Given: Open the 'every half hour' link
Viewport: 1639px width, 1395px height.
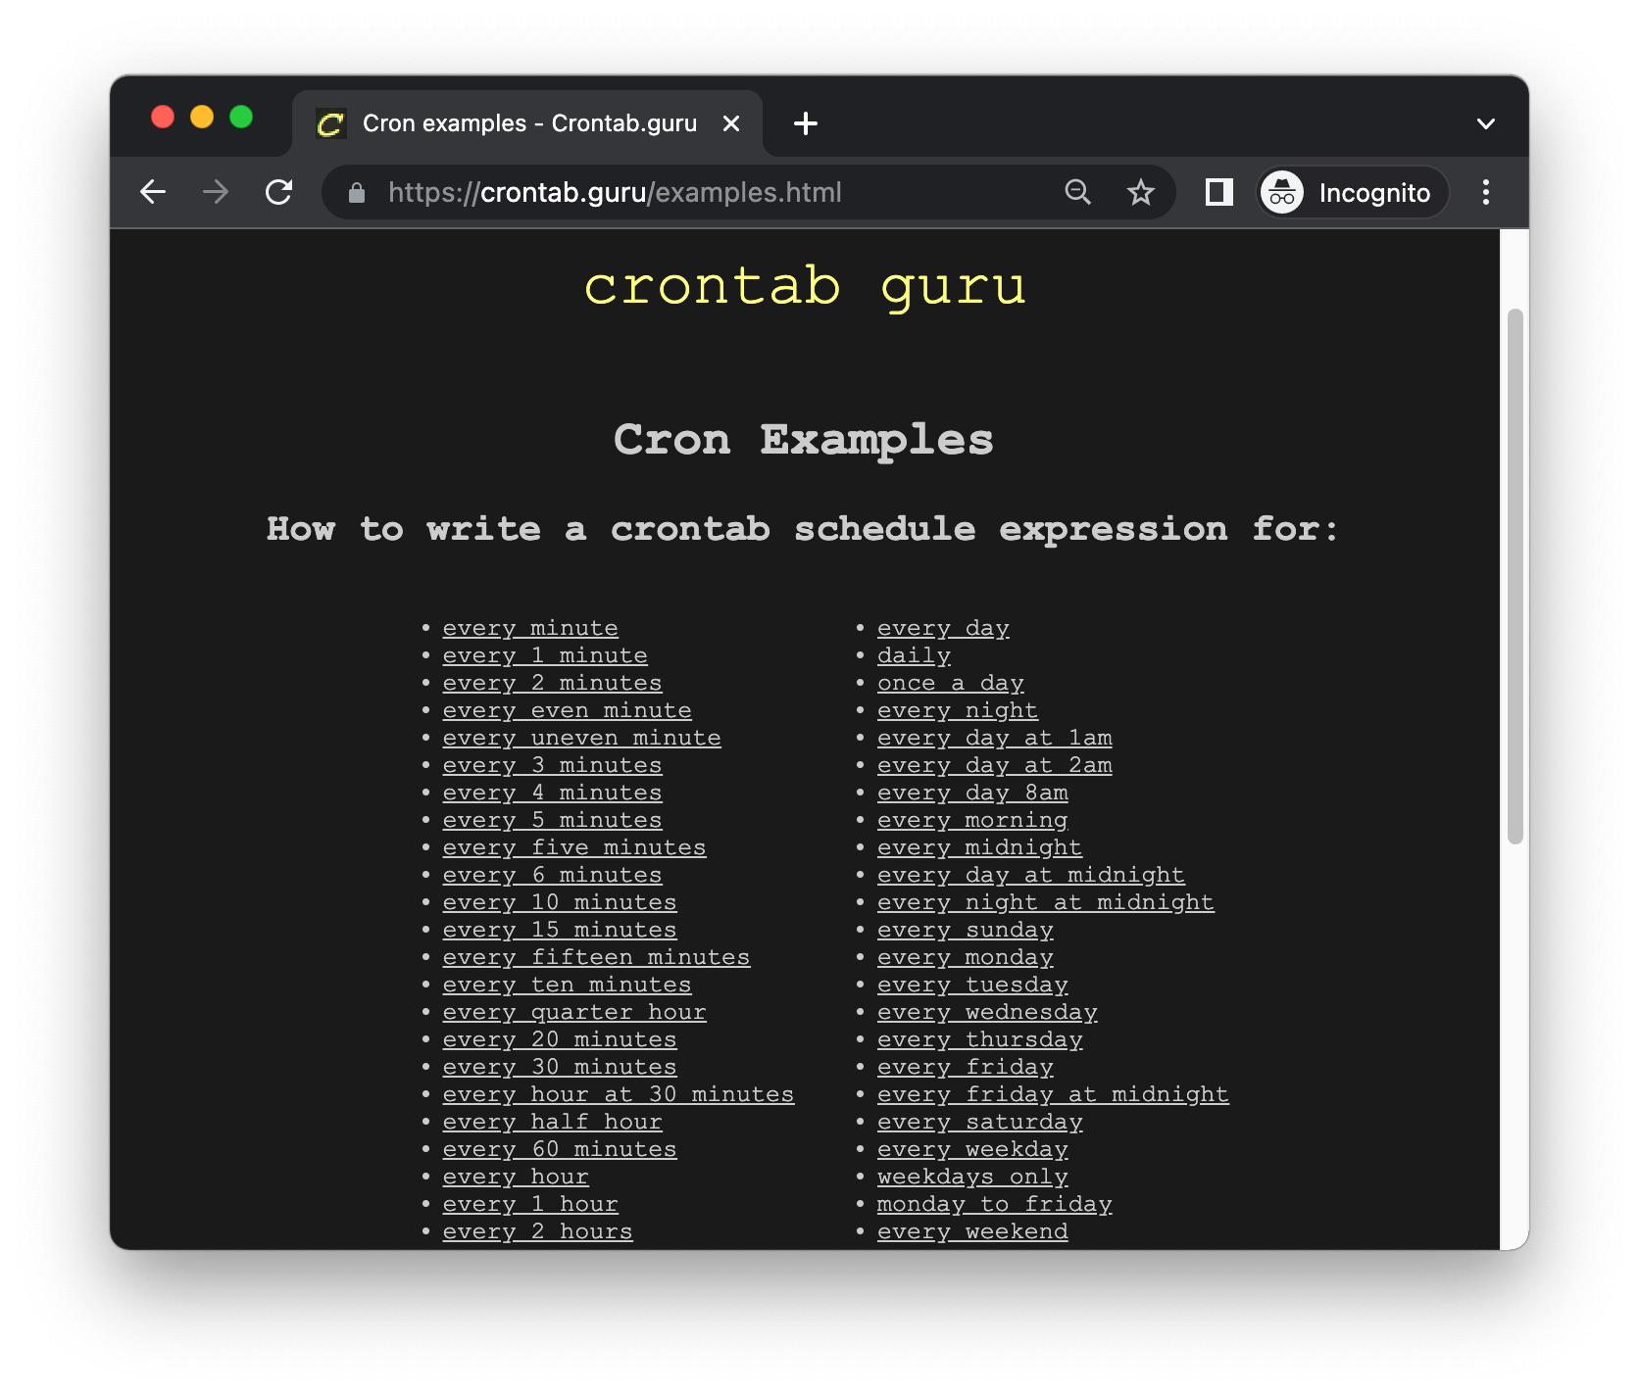Looking at the screenshot, I should [552, 1122].
